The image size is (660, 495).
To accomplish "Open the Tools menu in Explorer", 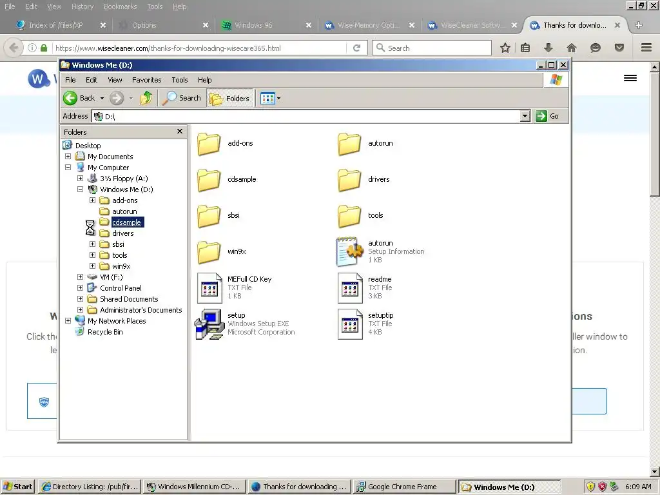I will click(x=179, y=80).
